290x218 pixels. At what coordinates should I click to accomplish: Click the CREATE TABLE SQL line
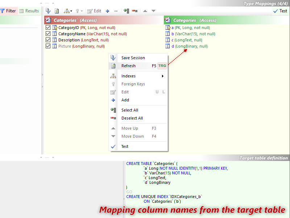[x=152, y=163]
